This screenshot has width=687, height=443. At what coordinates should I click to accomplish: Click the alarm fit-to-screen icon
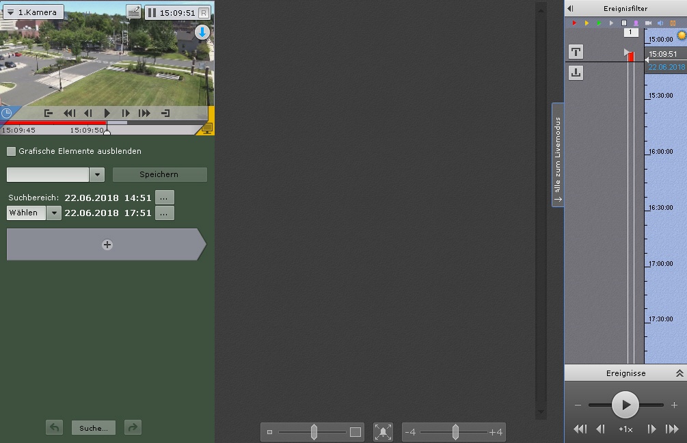tap(383, 431)
